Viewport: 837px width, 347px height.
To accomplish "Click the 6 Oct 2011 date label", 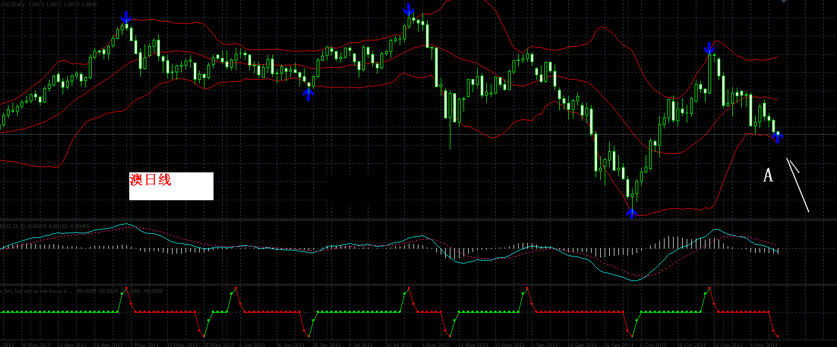I will pos(653,344).
